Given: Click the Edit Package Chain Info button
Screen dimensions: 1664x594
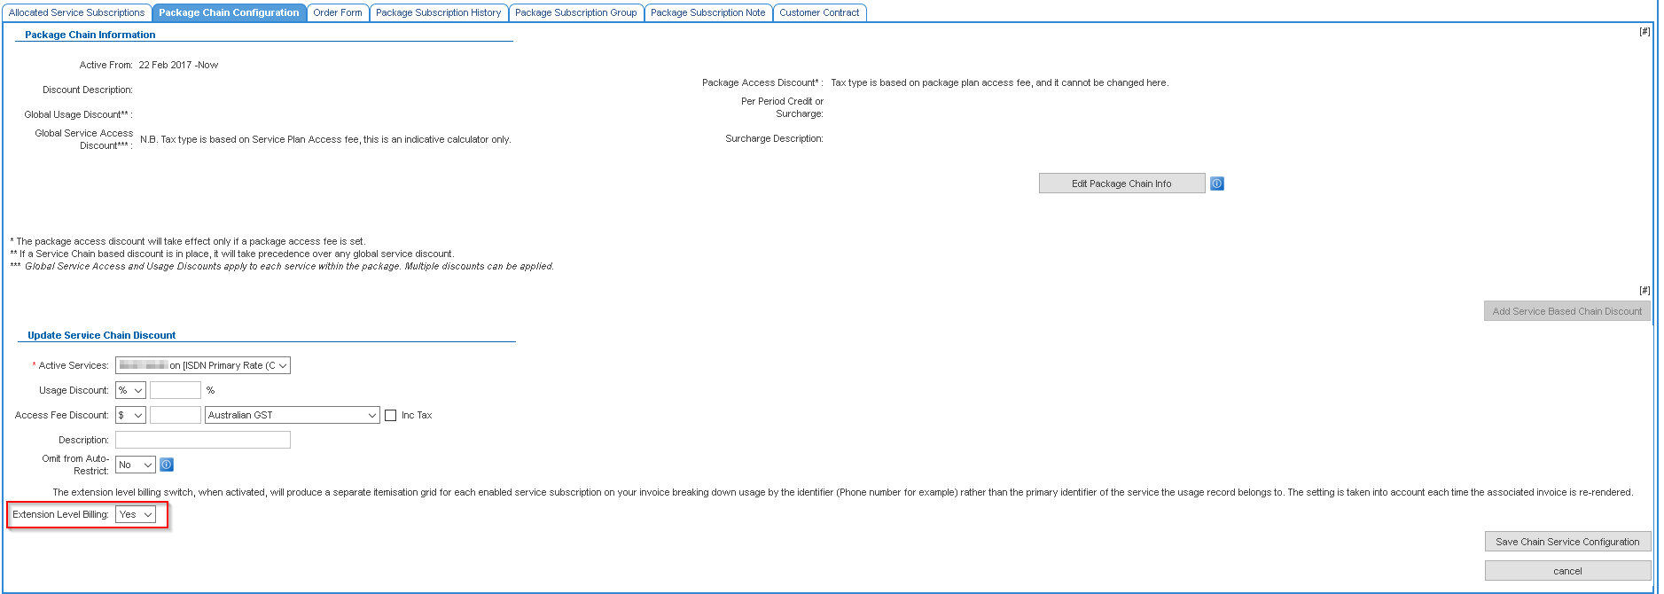Looking at the screenshot, I should click(x=1121, y=184).
